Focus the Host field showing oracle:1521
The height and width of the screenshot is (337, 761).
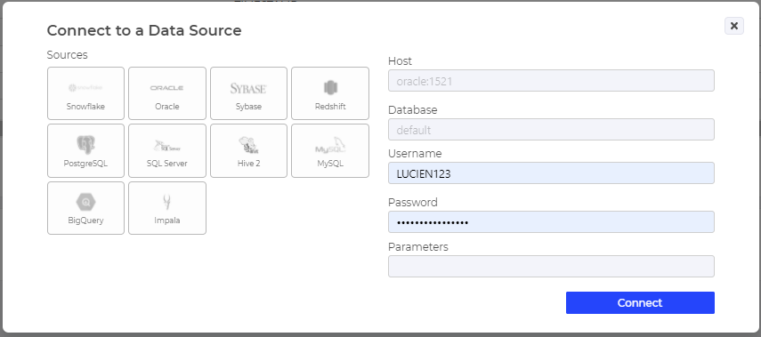point(551,81)
